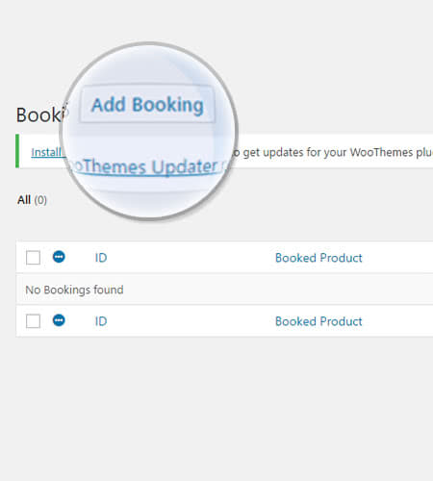Screen dimensions: 433x481
Task: Click the blue status icon in header row
Action: [59, 257]
